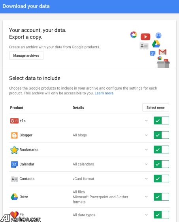Open the Manage archives button

pos(26,55)
